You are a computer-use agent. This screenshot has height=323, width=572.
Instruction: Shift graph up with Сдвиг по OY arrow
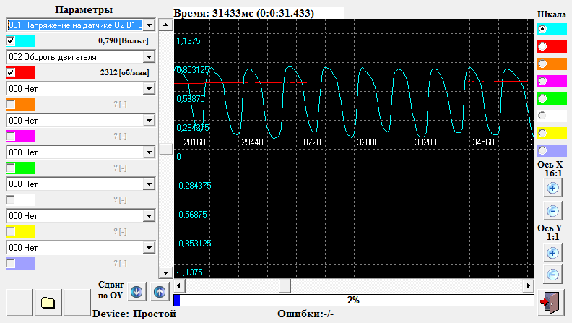point(160,292)
